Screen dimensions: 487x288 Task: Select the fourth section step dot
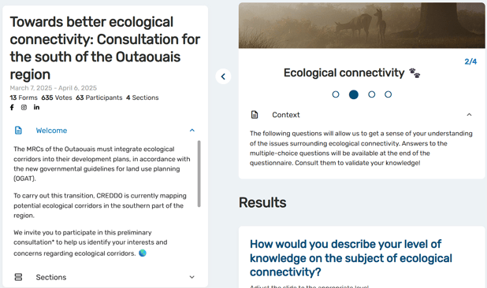coord(388,94)
